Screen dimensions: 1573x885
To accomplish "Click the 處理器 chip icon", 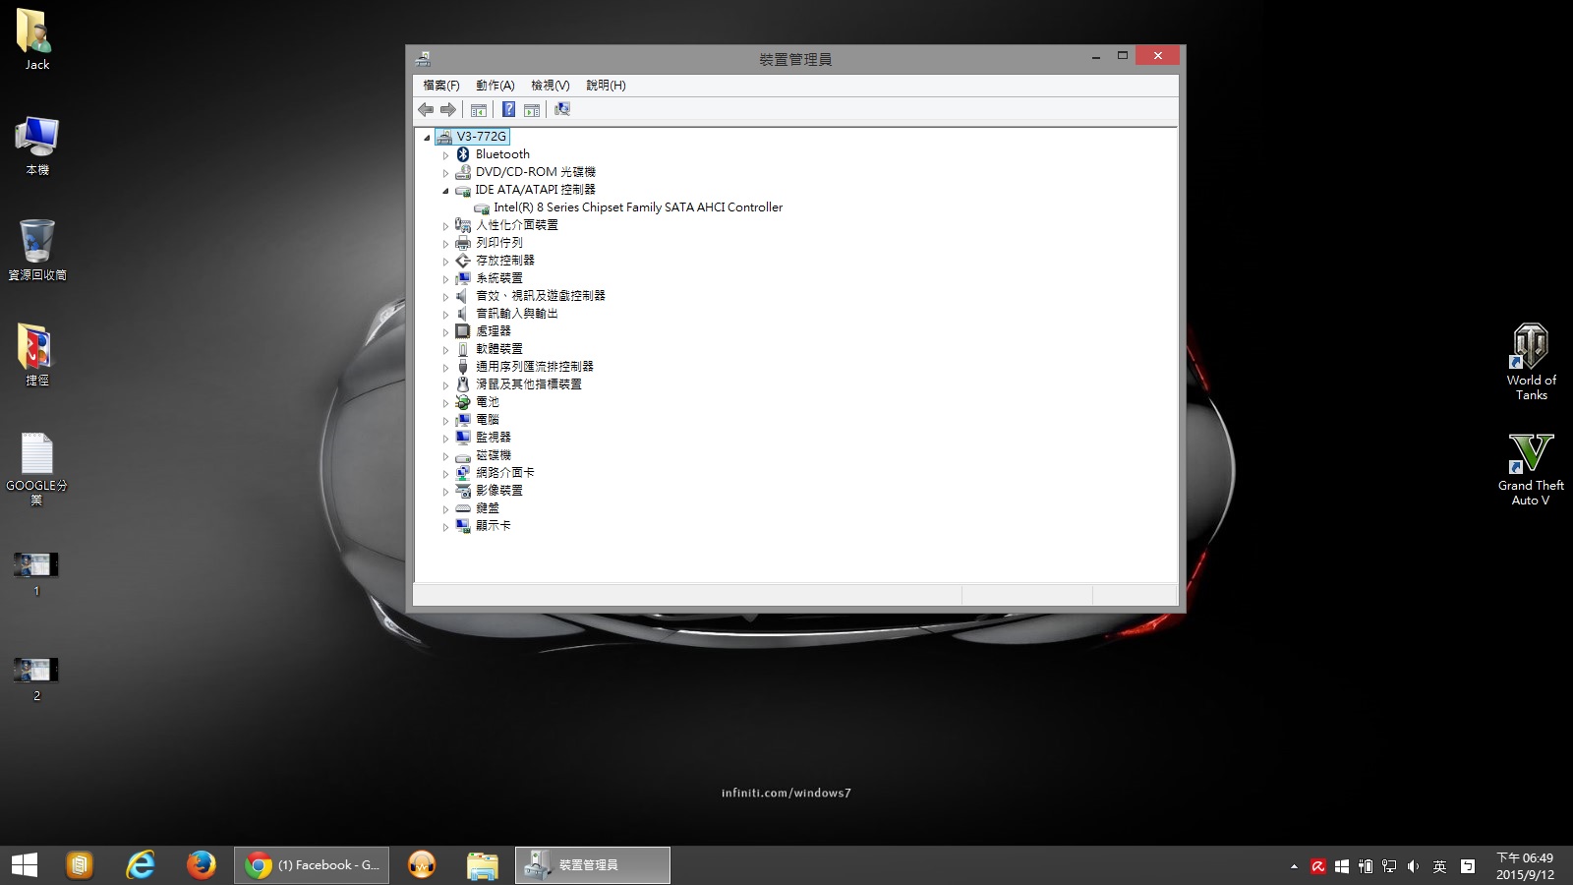I will (463, 331).
